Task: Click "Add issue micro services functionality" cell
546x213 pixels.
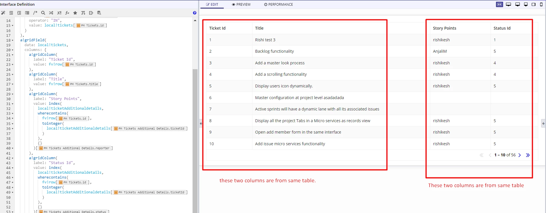Action: 290,144
